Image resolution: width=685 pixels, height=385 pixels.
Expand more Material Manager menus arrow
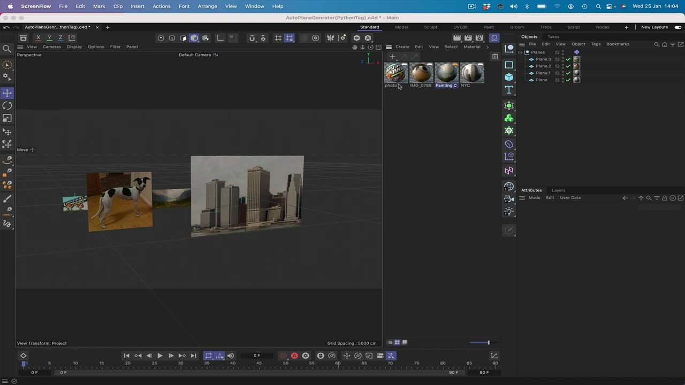(487, 47)
